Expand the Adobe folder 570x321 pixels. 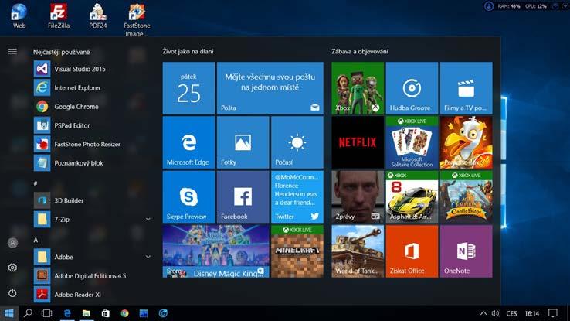point(148,257)
